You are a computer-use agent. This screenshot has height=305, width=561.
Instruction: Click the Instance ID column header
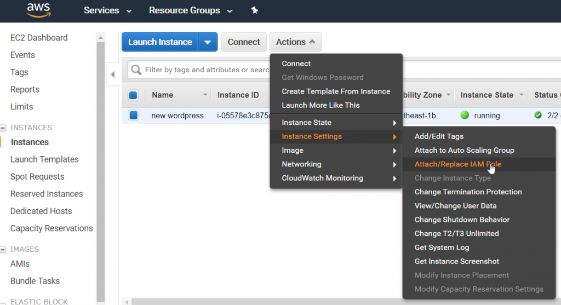[238, 95]
